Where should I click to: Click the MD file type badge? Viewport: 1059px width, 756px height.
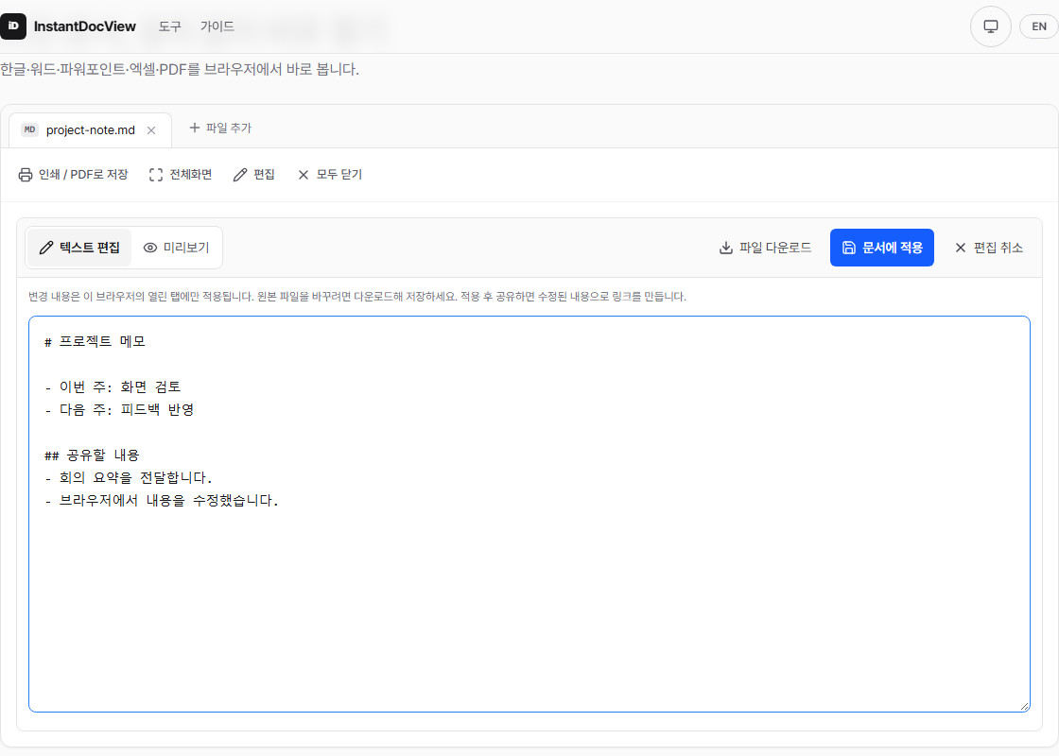pos(29,129)
